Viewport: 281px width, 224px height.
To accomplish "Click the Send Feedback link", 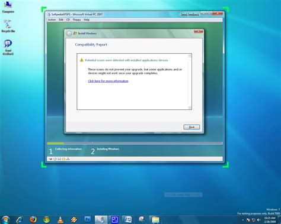I will (190, 14).
